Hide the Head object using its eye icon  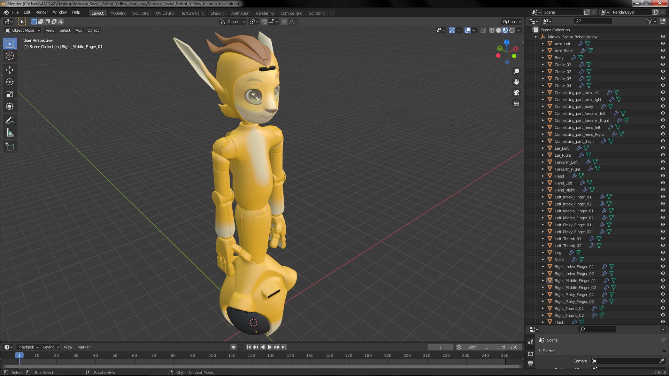point(663,176)
